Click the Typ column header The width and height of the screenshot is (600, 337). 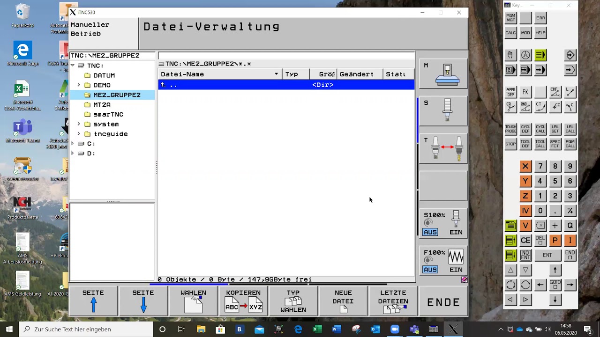[295, 74]
